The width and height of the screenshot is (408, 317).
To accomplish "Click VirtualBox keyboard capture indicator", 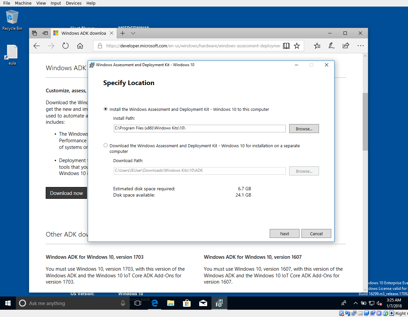I will (x=391, y=313).
